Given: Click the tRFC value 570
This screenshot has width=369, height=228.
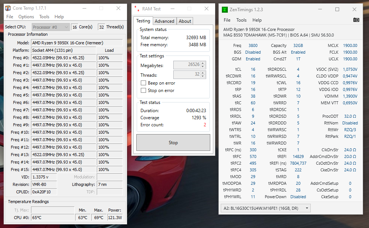Looking at the screenshot, I should click(x=253, y=156).
